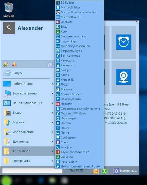Click the Microsoft Wi-Fi icon
Image resolution: width=147 pixels, height=185 pixels.
pyautogui.click(x=58, y=17)
